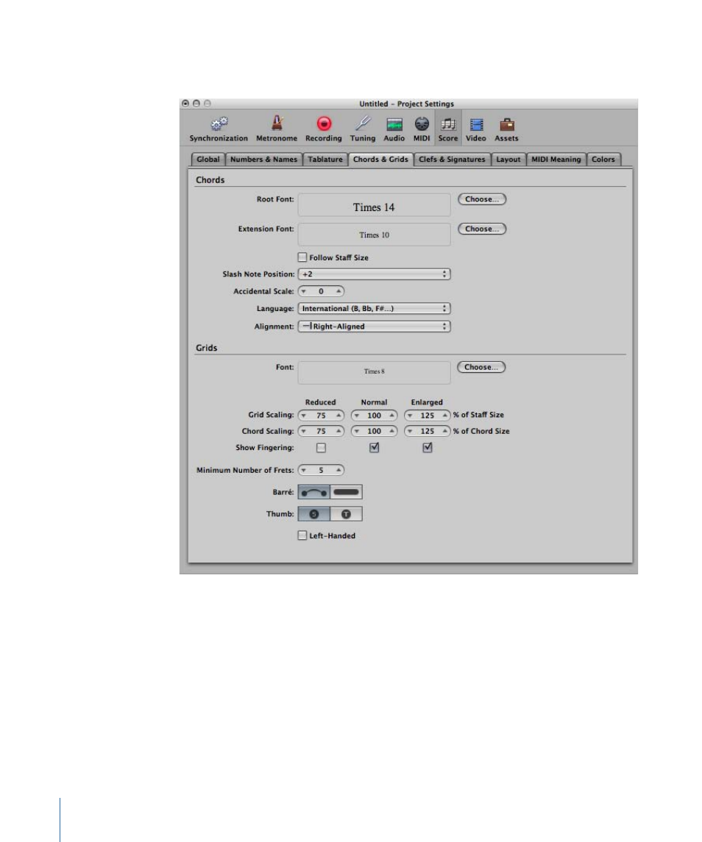Switch to the MIDI Meaning tab
The image size is (702, 842).
point(556,160)
